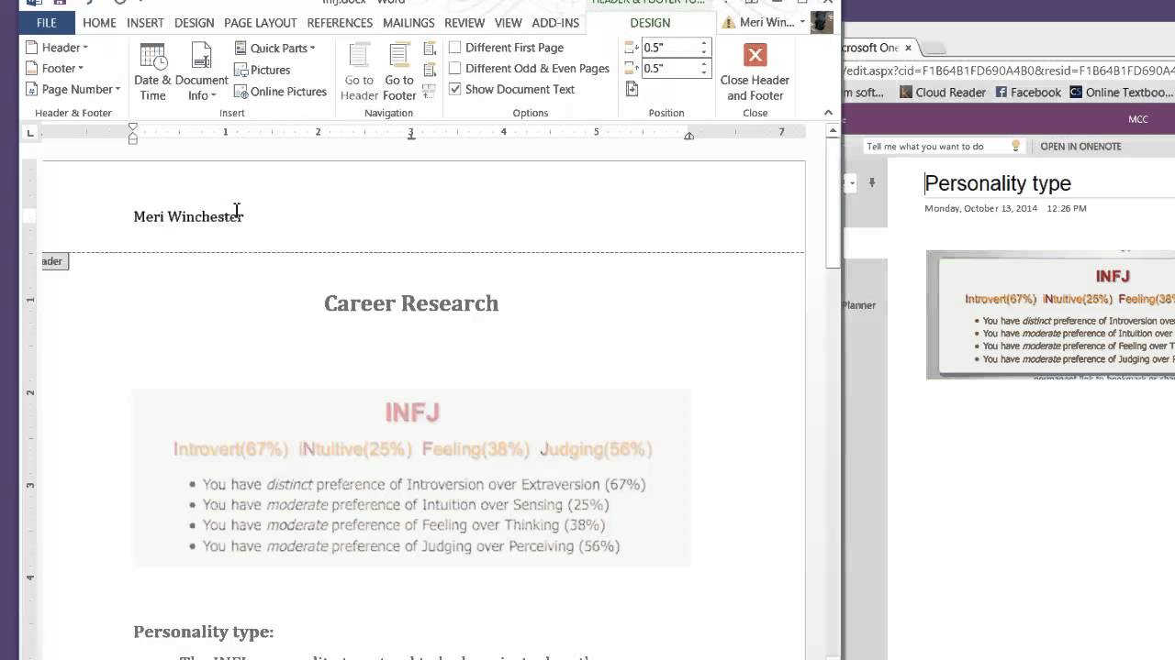Click the INFJ image in OneNote page
Screen dimensions: 1175x660
pos(1050,314)
